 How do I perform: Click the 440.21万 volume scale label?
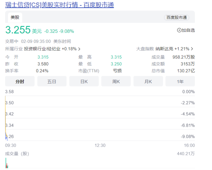186,154
